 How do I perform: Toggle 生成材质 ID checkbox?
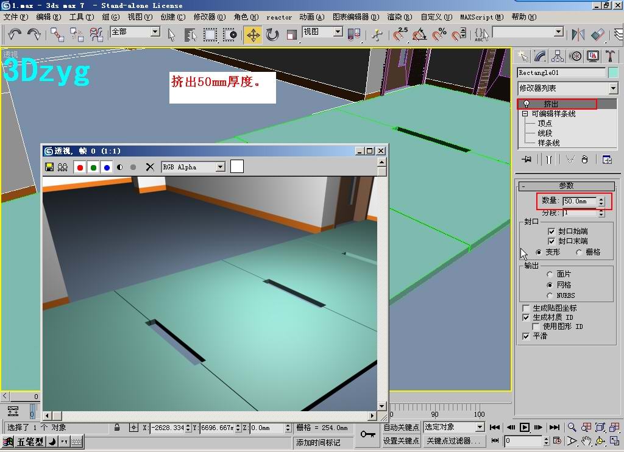[526, 317]
